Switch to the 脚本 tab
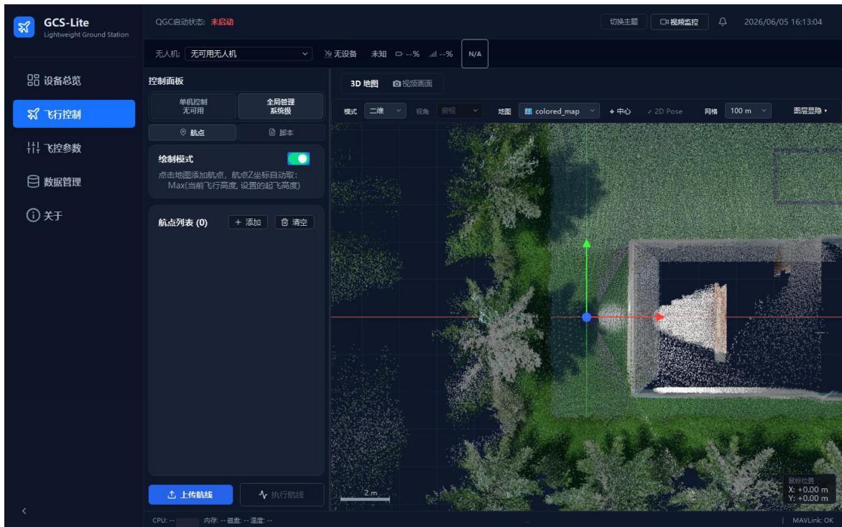Image resolution: width=842 pixels, height=527 pixels. (281, 132)
